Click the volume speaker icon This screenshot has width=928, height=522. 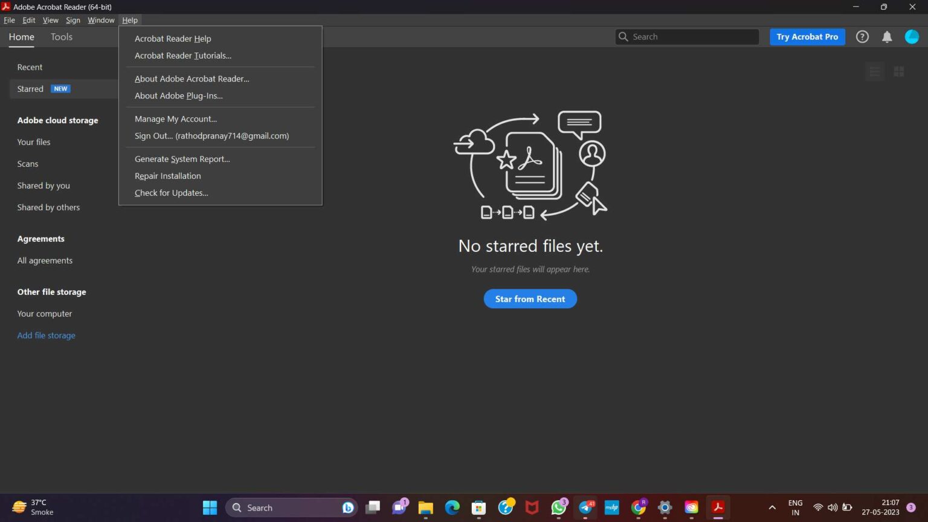click(833, 507)
